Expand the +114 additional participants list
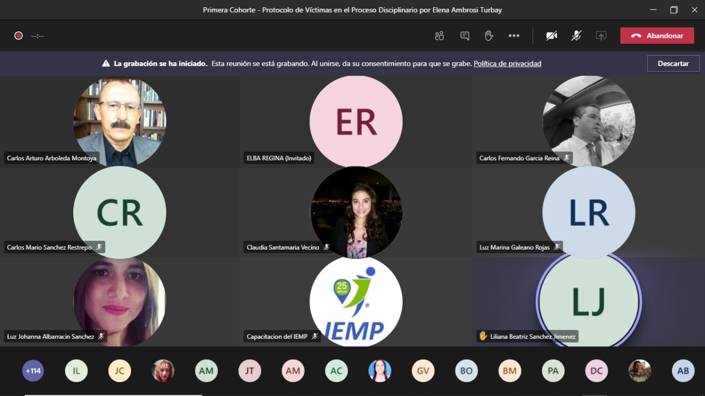Screen dimensions: 705x396 click(33, 371)
